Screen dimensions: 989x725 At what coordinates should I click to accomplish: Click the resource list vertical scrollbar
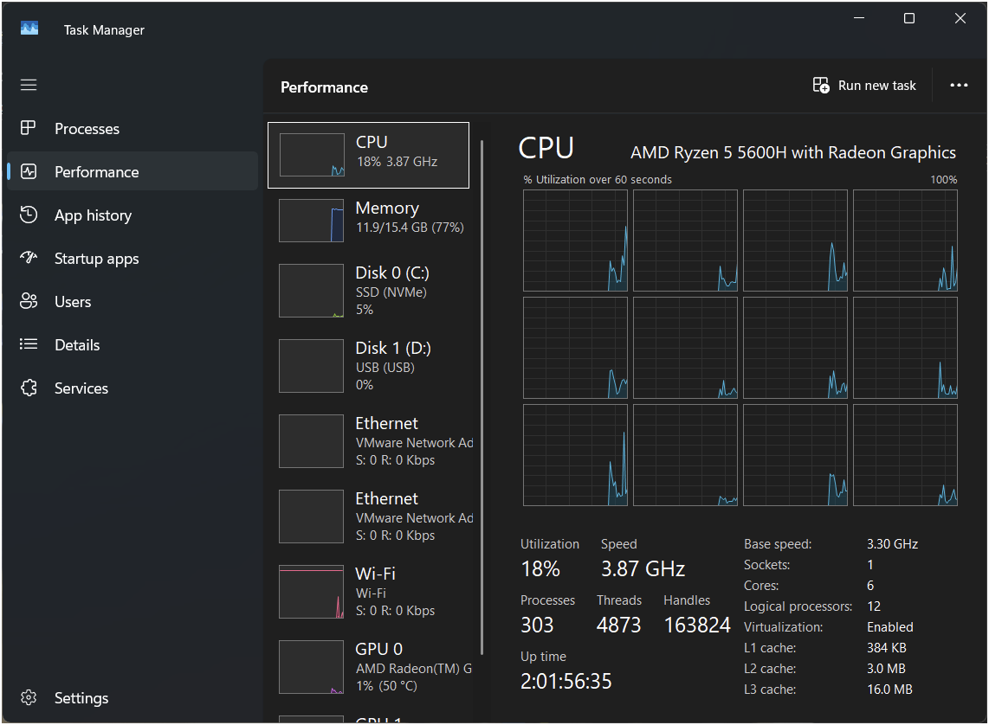482,397
